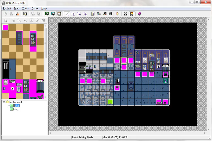
Task: Click 'Event Editing Mode' status bar text
Action: click(82, 138)
